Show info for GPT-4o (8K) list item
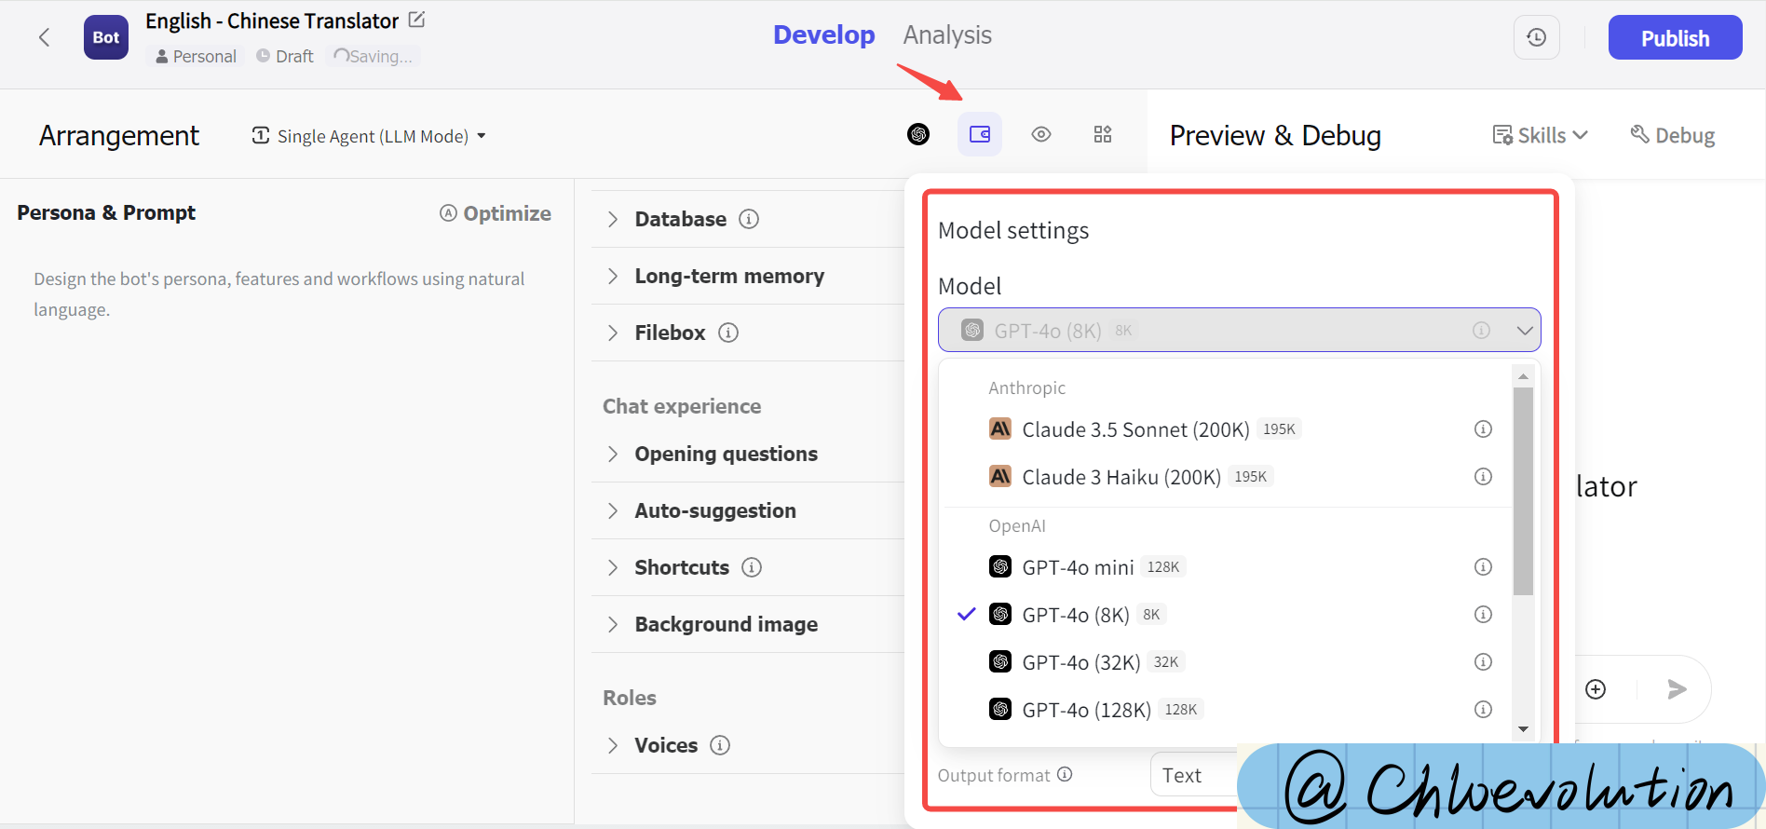1766x829 pixels. [x=1484, y=614]
